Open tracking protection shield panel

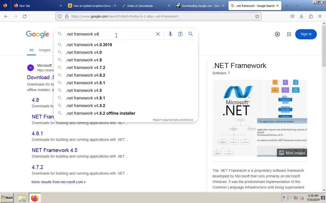pyautogui.click(x=60, y=16)
